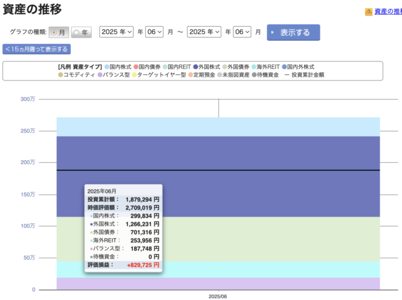Click the 外国株式 legend dark blue dot
Viewport: 402px width, 300px height.
pos(196,67)
